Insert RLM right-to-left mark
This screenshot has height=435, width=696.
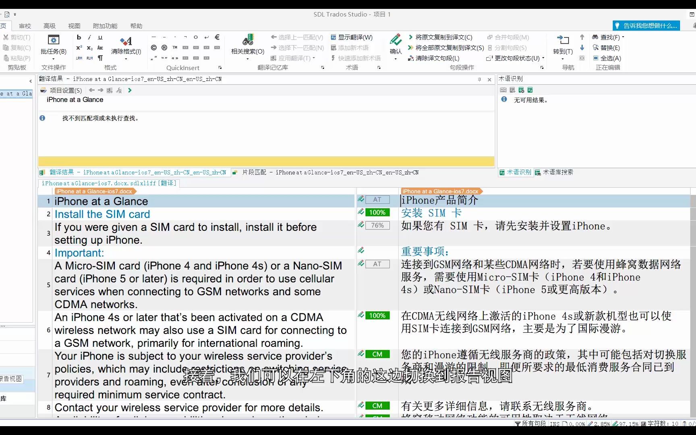[89, 58]
